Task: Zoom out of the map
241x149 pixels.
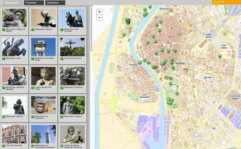Action: click(99, 18)
